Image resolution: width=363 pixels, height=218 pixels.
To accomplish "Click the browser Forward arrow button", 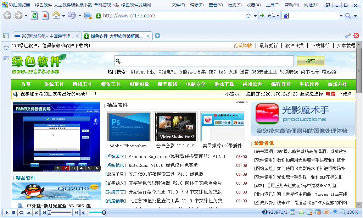I will coord(18,16).
